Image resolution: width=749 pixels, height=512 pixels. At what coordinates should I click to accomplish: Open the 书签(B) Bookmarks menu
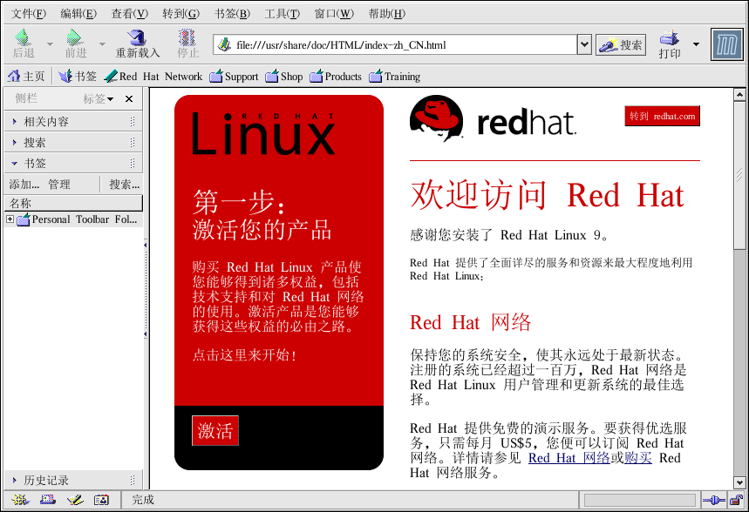point(231,13)
